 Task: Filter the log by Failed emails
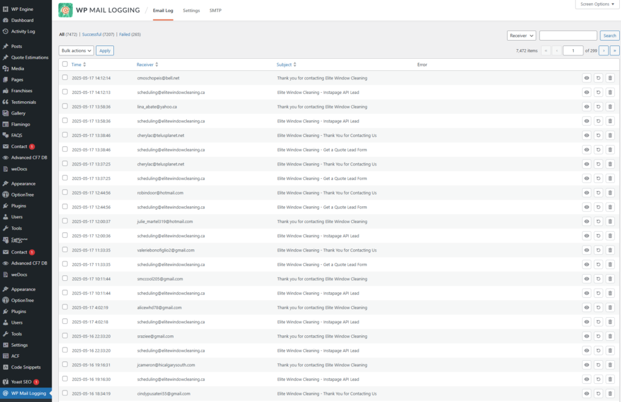pos(130,35)
